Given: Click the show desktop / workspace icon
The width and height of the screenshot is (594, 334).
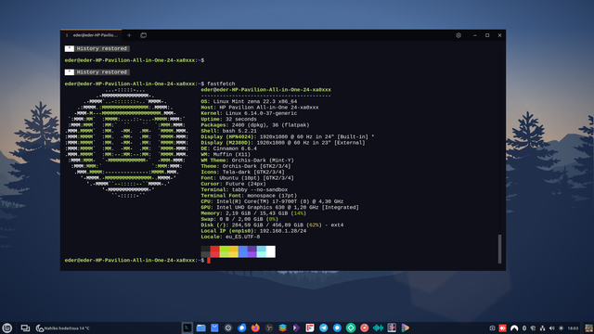Looking at the screenshot, I should tap(25, 328).
